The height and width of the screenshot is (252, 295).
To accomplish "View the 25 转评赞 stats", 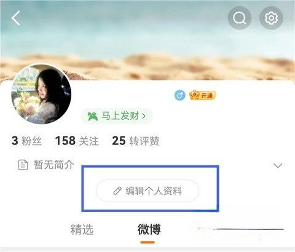I will point(136,141).
